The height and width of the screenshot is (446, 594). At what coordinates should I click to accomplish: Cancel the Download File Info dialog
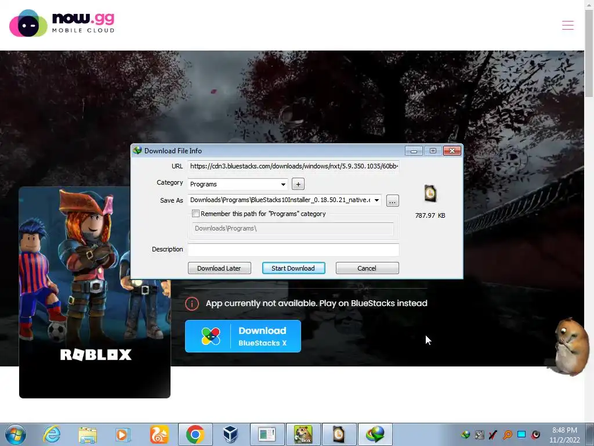tap(367, 268)
